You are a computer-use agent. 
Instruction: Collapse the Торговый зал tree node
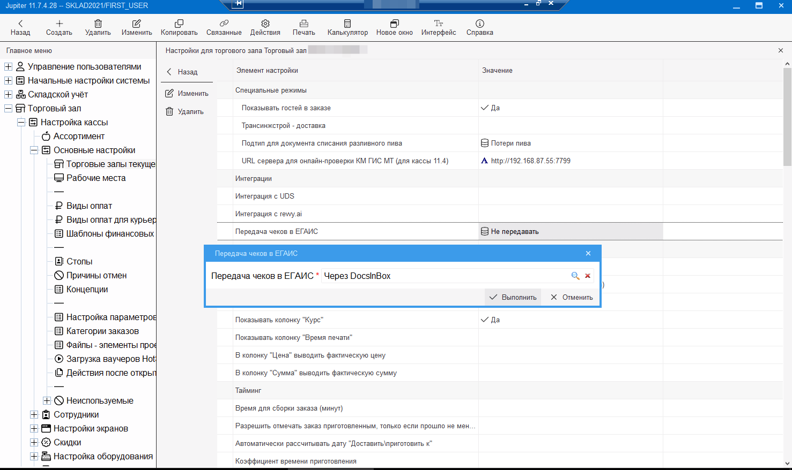click(8, 108)
